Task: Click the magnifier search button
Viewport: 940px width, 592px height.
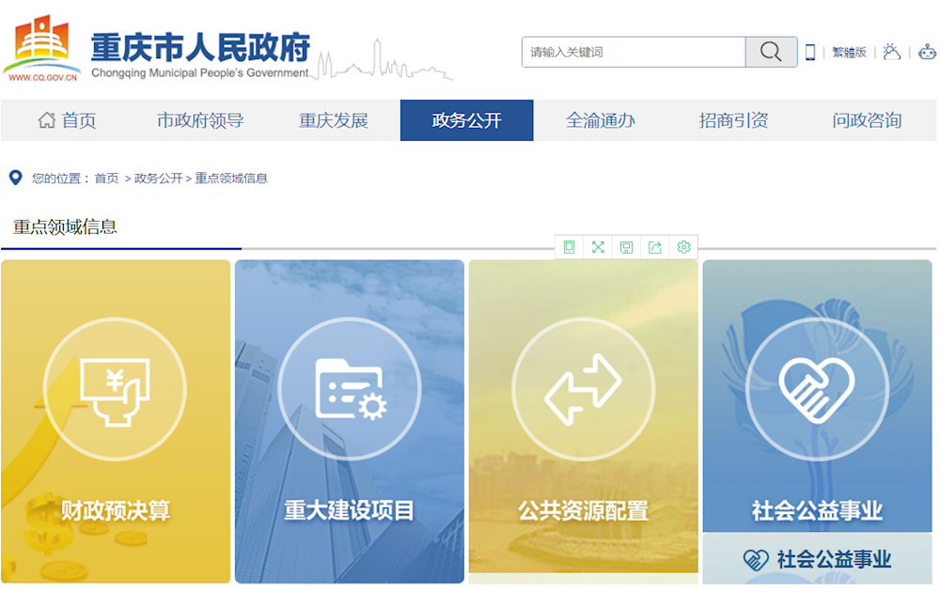Action: coord(771,53)
